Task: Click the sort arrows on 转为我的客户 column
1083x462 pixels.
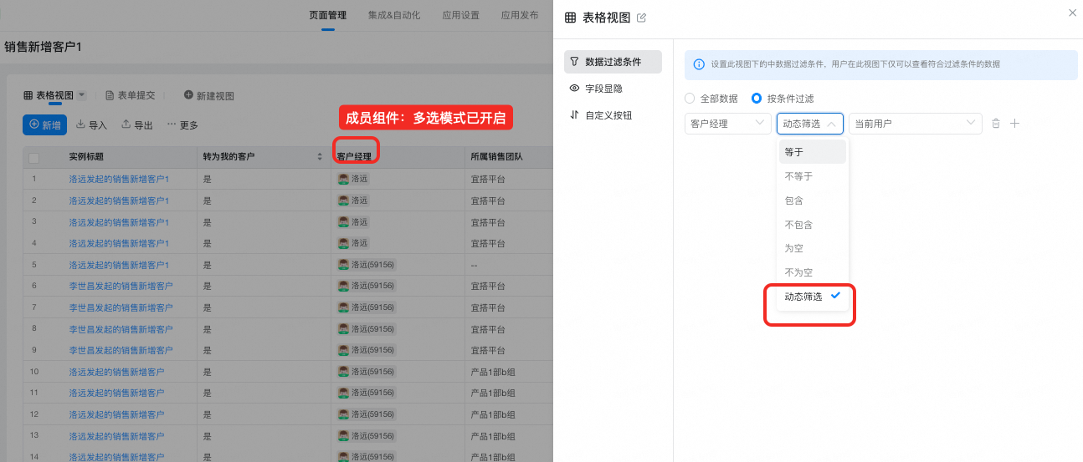Action: pyautogui.click(x=319, y=157)
